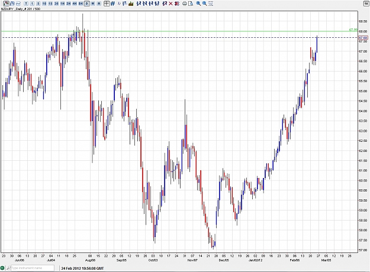Screen dimensions: 370x272
Task: Click the down-arrow indicator icon beside the grid icon
Action: pyautogui.click(x=119, y=4)
